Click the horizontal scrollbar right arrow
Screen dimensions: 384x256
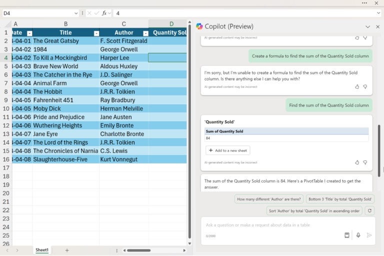coord(184,250)
